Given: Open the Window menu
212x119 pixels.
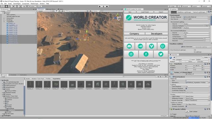Looking at the screenshot, I should click(42, 4).
